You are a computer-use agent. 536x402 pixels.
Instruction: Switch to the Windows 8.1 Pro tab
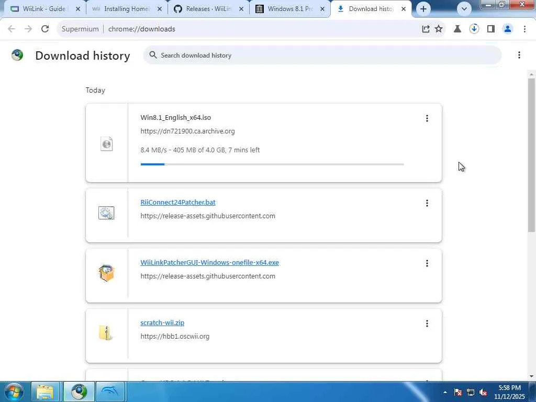pyautogui.click(x=290, y=9)
